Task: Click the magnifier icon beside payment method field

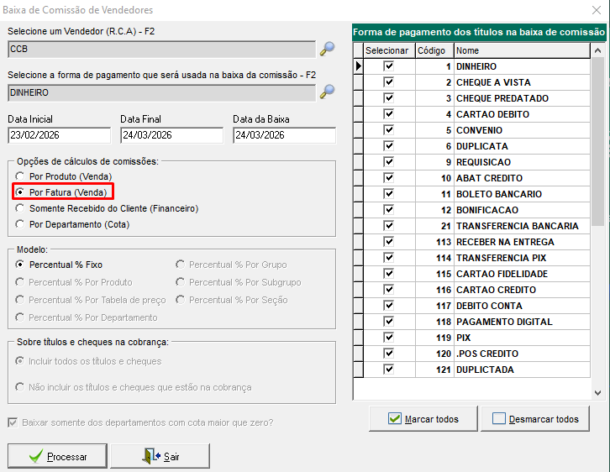Action: [x=327, y=92]
